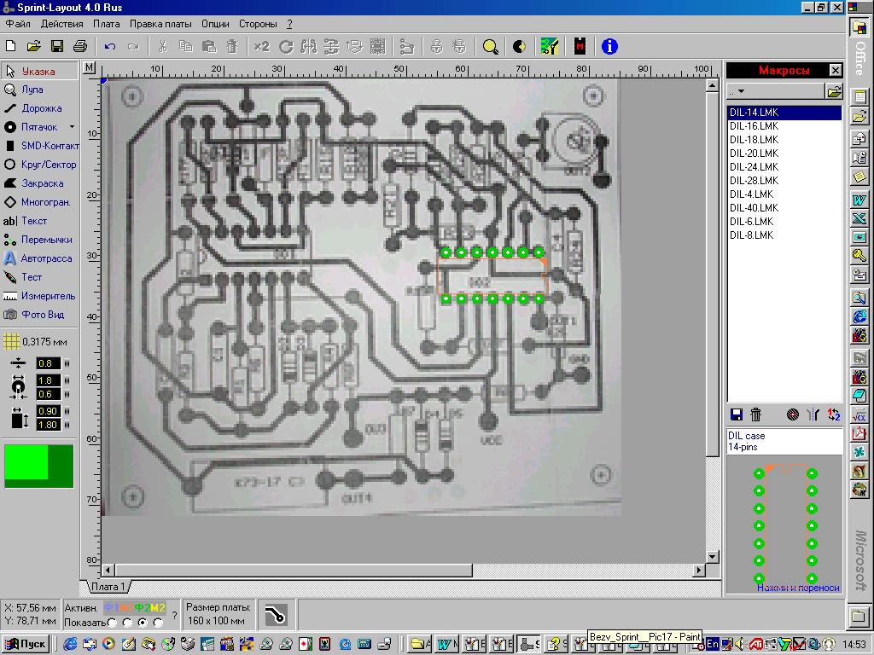
Task: Click the Пуск start button
Action: [x=26, y=644]
